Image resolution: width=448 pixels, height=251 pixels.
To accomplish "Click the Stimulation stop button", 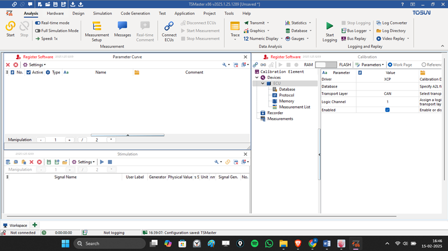I will [x=110, y=162].
